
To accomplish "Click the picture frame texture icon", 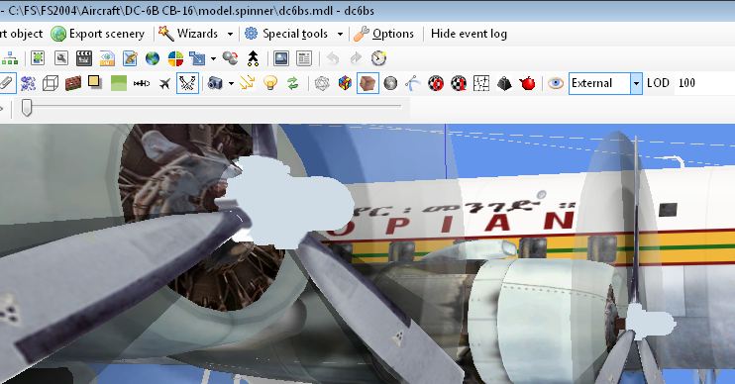I will click(x=281, y=58).
